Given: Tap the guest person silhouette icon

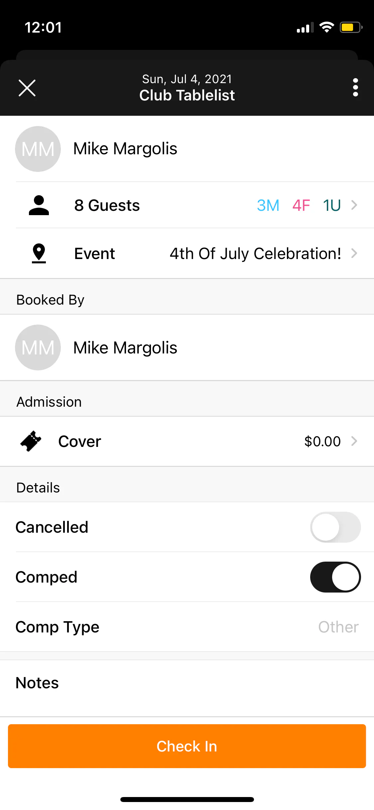Looking at the screenshot, I should tap(39, 205).
